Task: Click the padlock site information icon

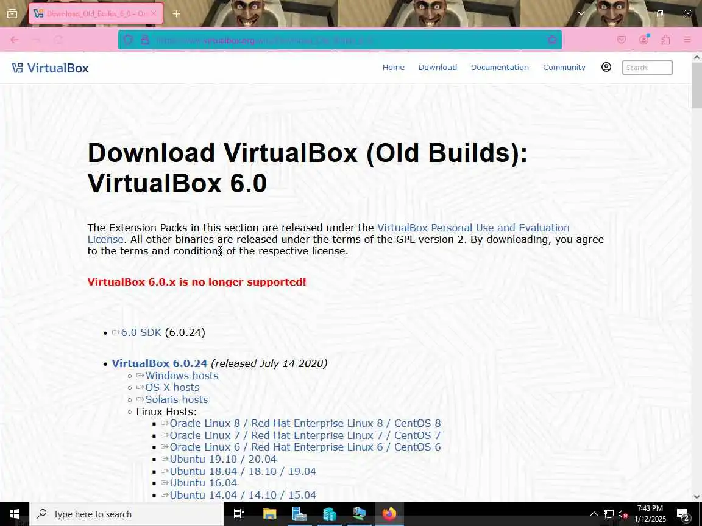Action: click(145, 40)
